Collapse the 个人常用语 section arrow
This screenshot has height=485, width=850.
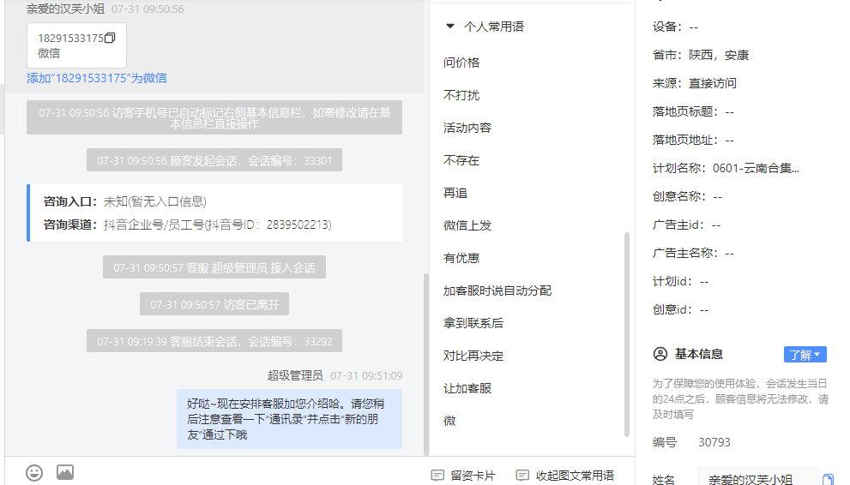(450, 26)
